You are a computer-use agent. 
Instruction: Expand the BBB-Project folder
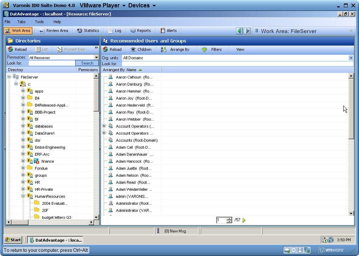[x=23, y=112]
